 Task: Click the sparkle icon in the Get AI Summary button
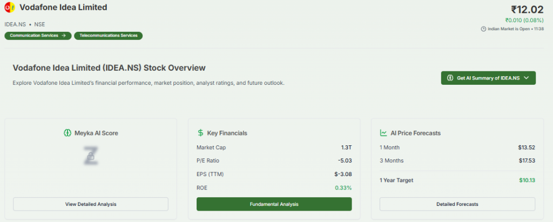click(451, 78)
